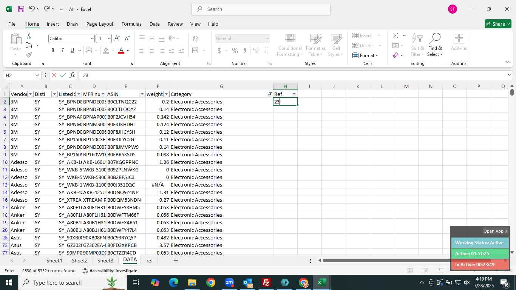Click the Merge & Center icon
This screenshot has width=516, height=290.
(195, 51)
